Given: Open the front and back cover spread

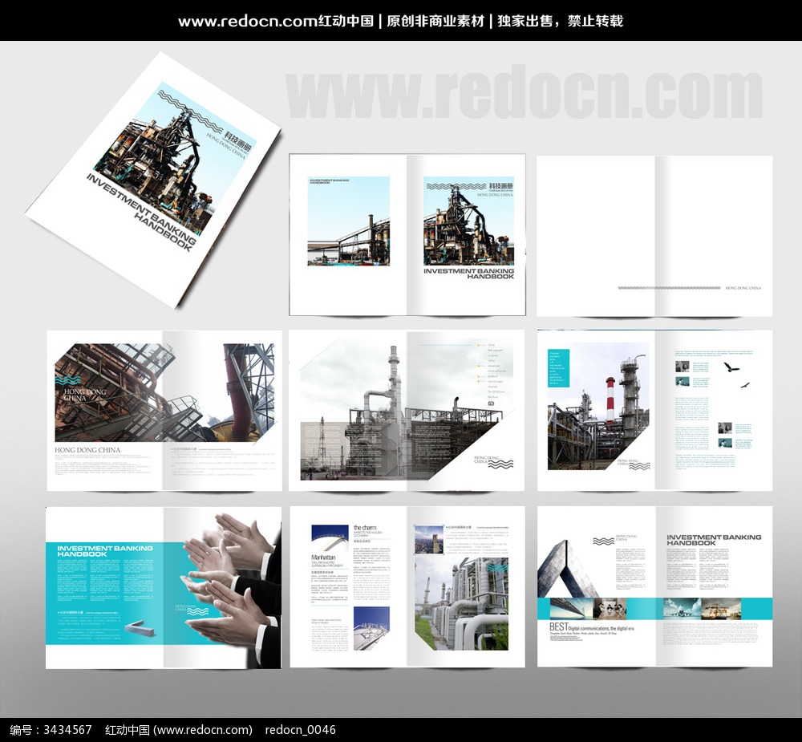Looking at the screenshot, I should coord(407,234).
